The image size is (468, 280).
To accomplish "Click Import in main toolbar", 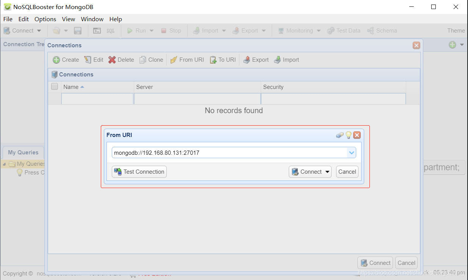I will tap(205, 31).
